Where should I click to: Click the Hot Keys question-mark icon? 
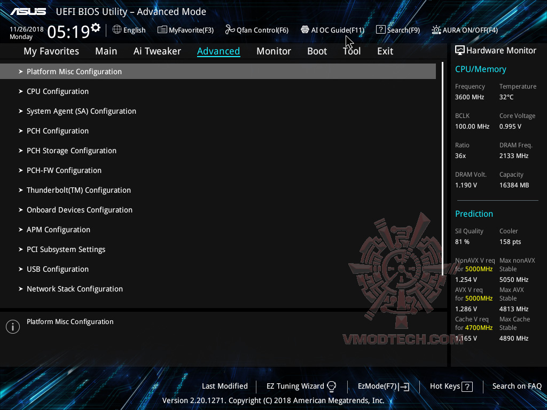coord(467,387)
